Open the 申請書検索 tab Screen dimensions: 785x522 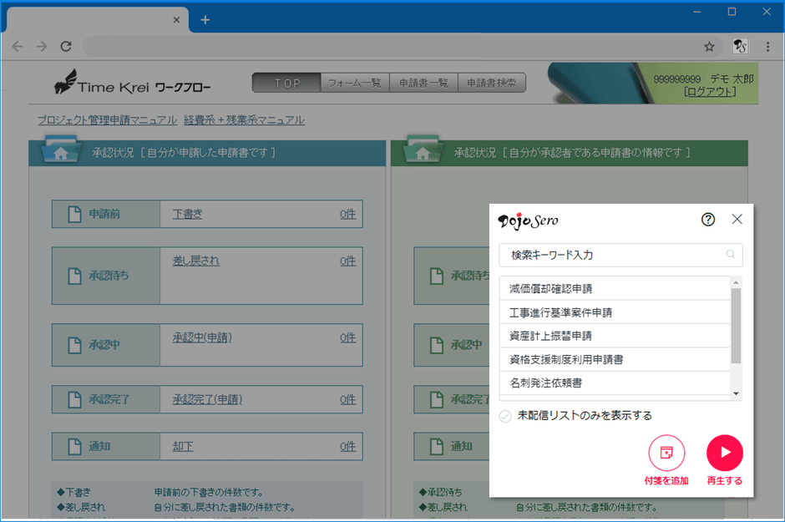click(492, 83)
